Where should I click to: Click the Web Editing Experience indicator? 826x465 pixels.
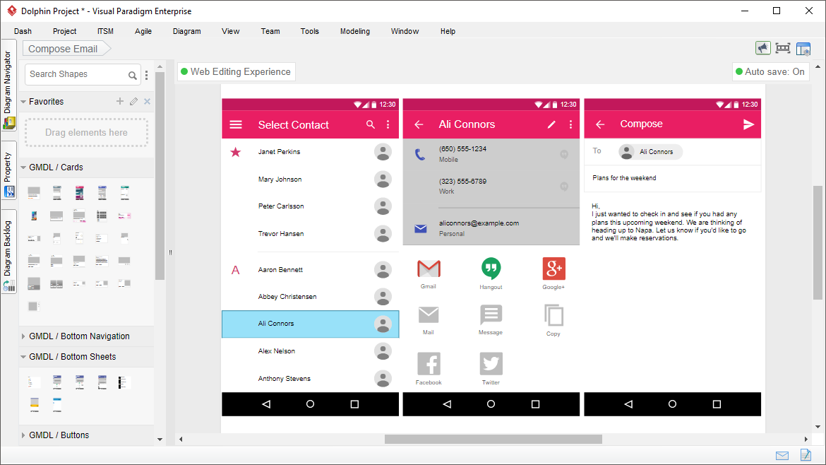[x=236, y=71]
